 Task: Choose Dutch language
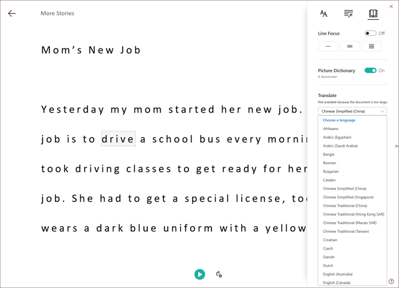(352, 266)
